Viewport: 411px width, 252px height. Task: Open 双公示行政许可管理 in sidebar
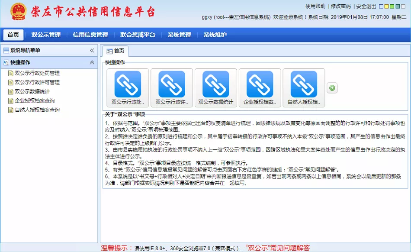pos(37,82)
